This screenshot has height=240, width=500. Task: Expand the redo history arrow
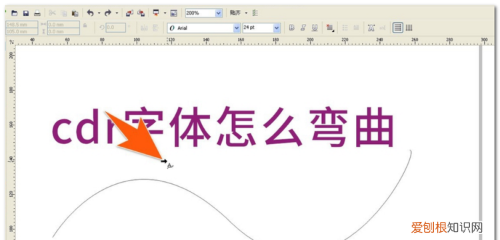tap(117, 13)
